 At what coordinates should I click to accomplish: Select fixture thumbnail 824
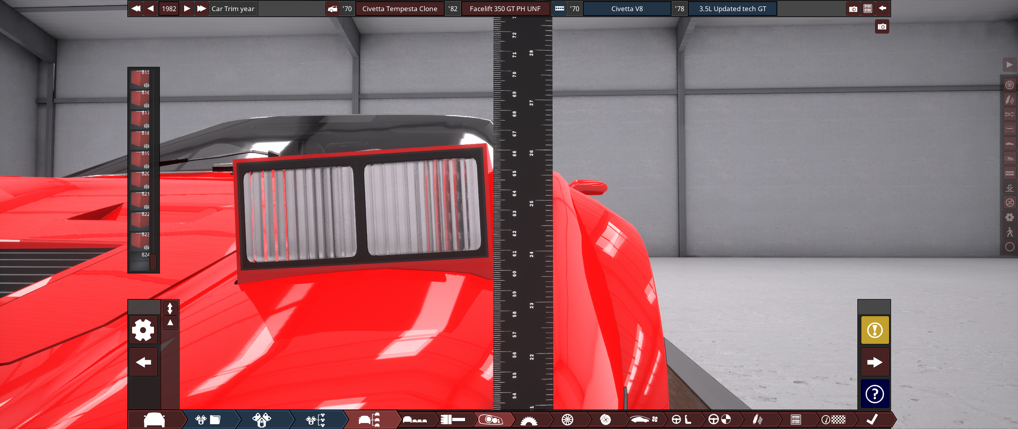[x=140, y=261]
